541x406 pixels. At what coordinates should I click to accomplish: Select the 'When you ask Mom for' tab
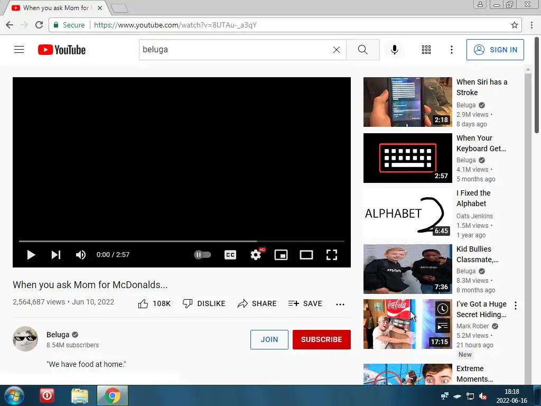[x=55, y=7]
